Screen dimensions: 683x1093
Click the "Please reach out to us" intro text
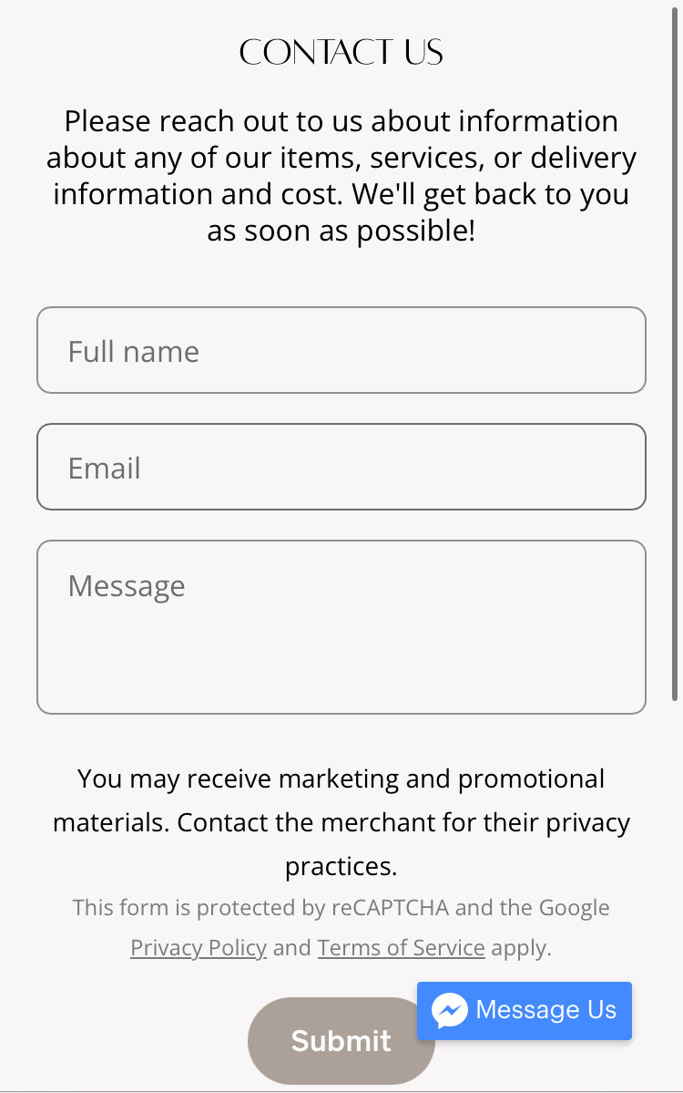pos(341,121)
